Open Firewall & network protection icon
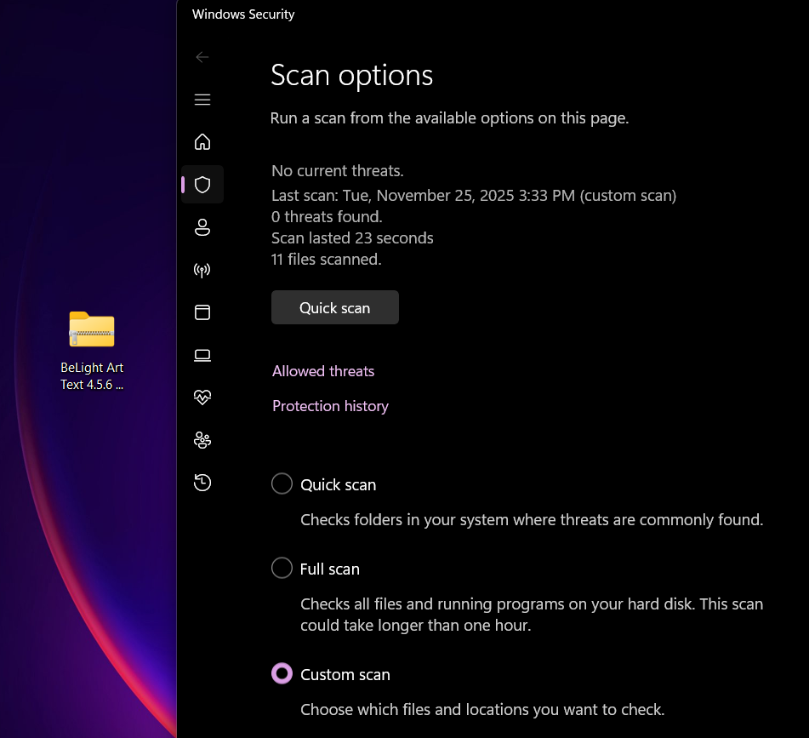Viewport: 809px width, 738px height. tap(202, 270)
